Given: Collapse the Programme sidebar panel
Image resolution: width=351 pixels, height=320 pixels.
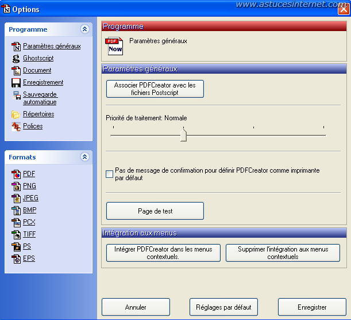Looking at the screenshot, I should click(84, 29).
